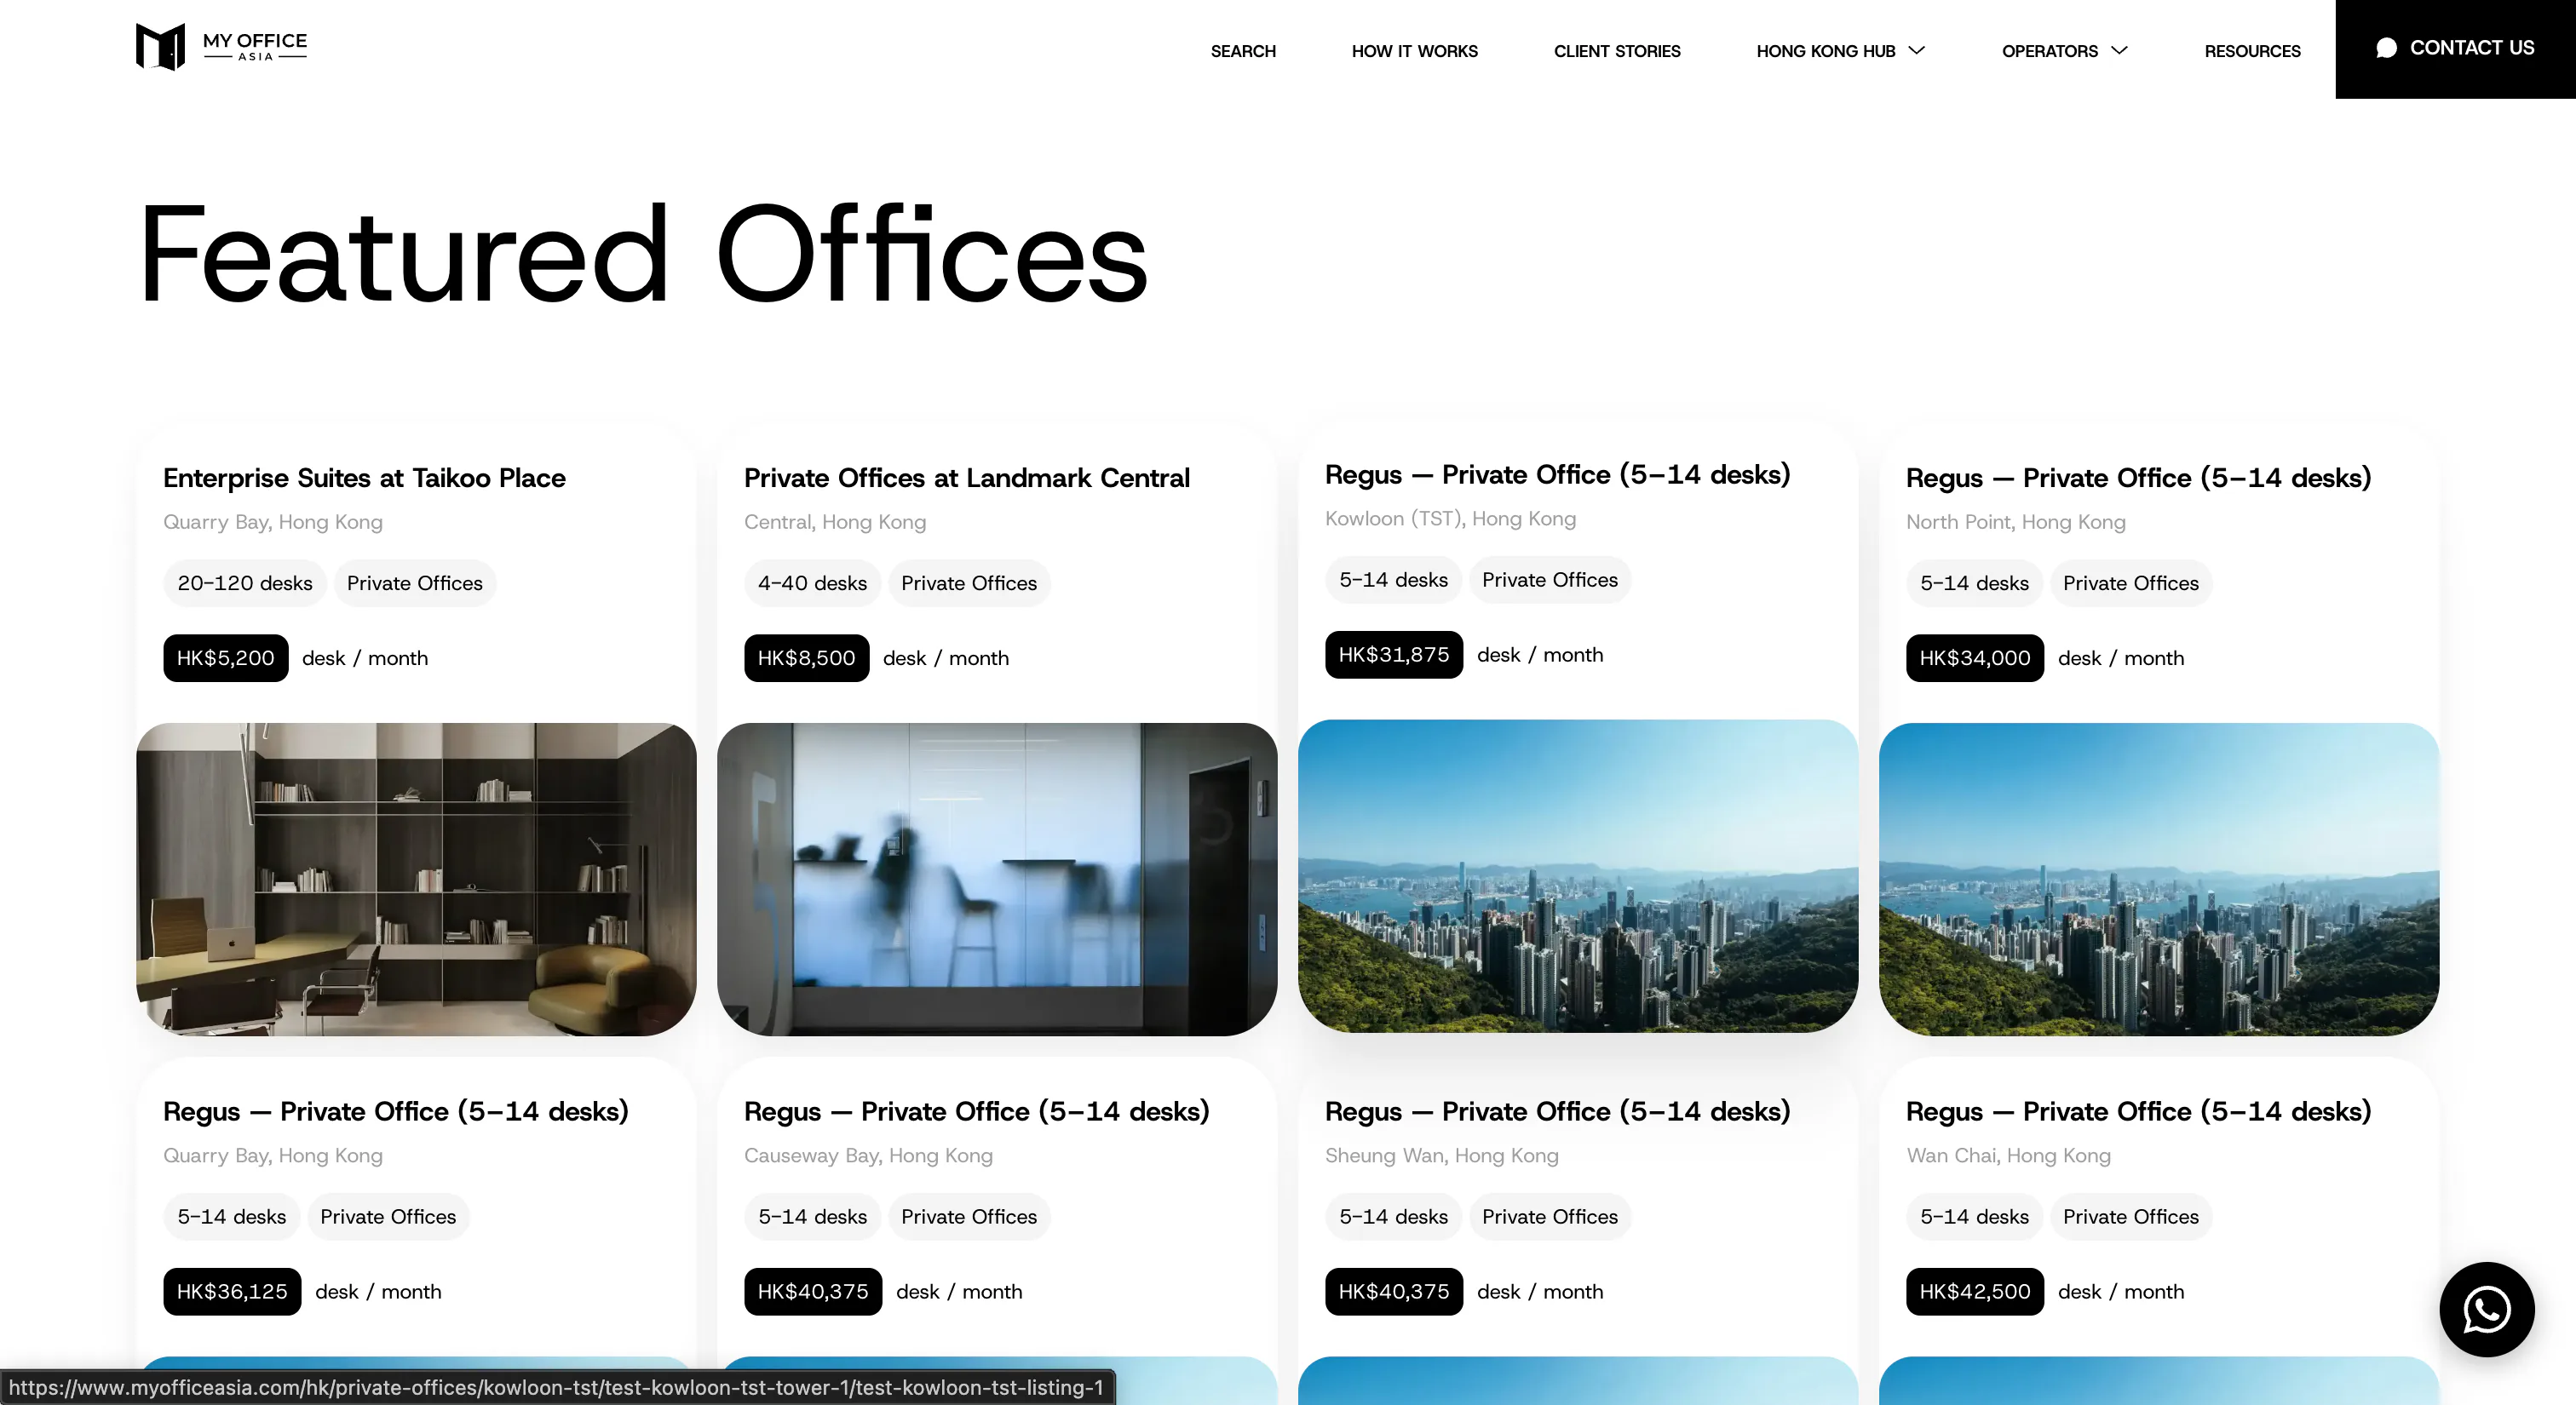Click the HK$31,875 price badge
The width and height of the screenshot is (2576, 1405).
(1393, 655)
